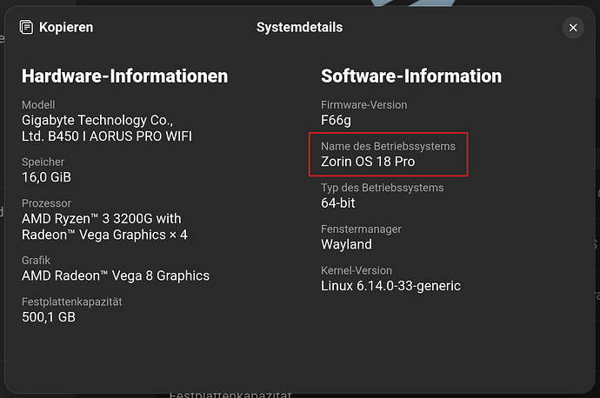Click the Gigabyte B450 I AORUS model value

(107, 128)
